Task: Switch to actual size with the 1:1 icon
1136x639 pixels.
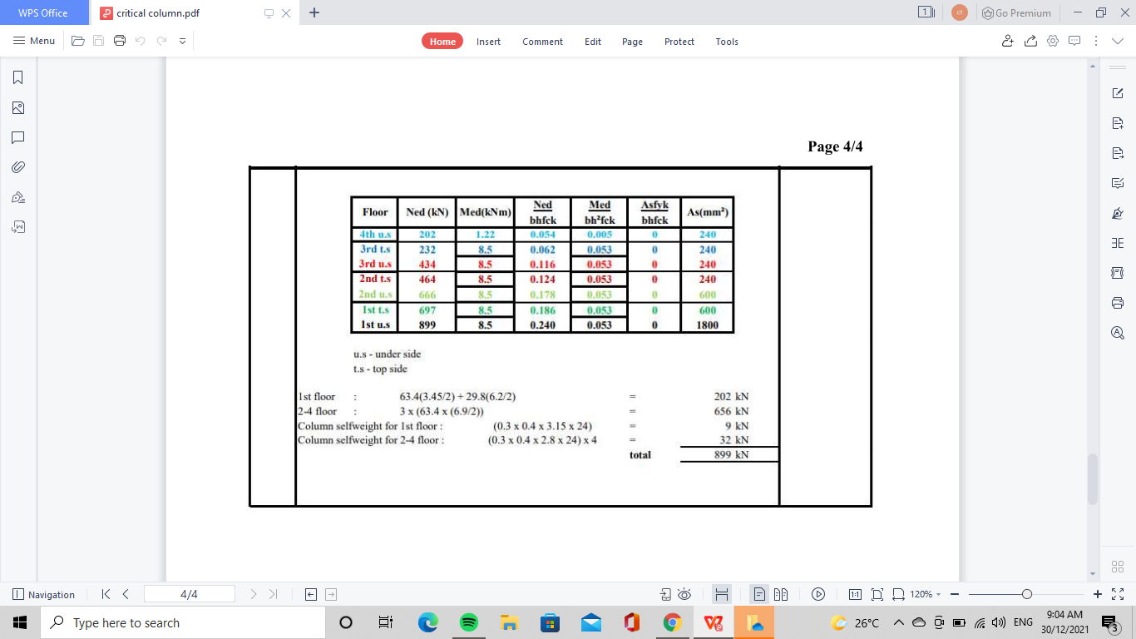Action: click(857, 594)
